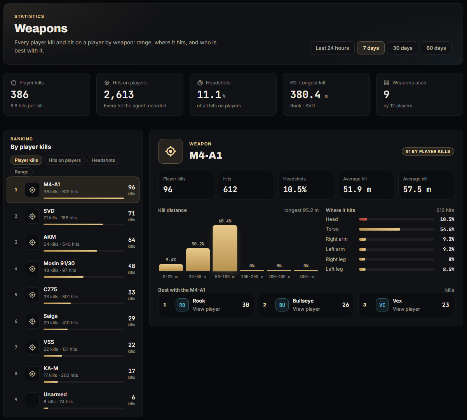
Task: Click the CZ75 weapon icon
Action: pos(32,295)
